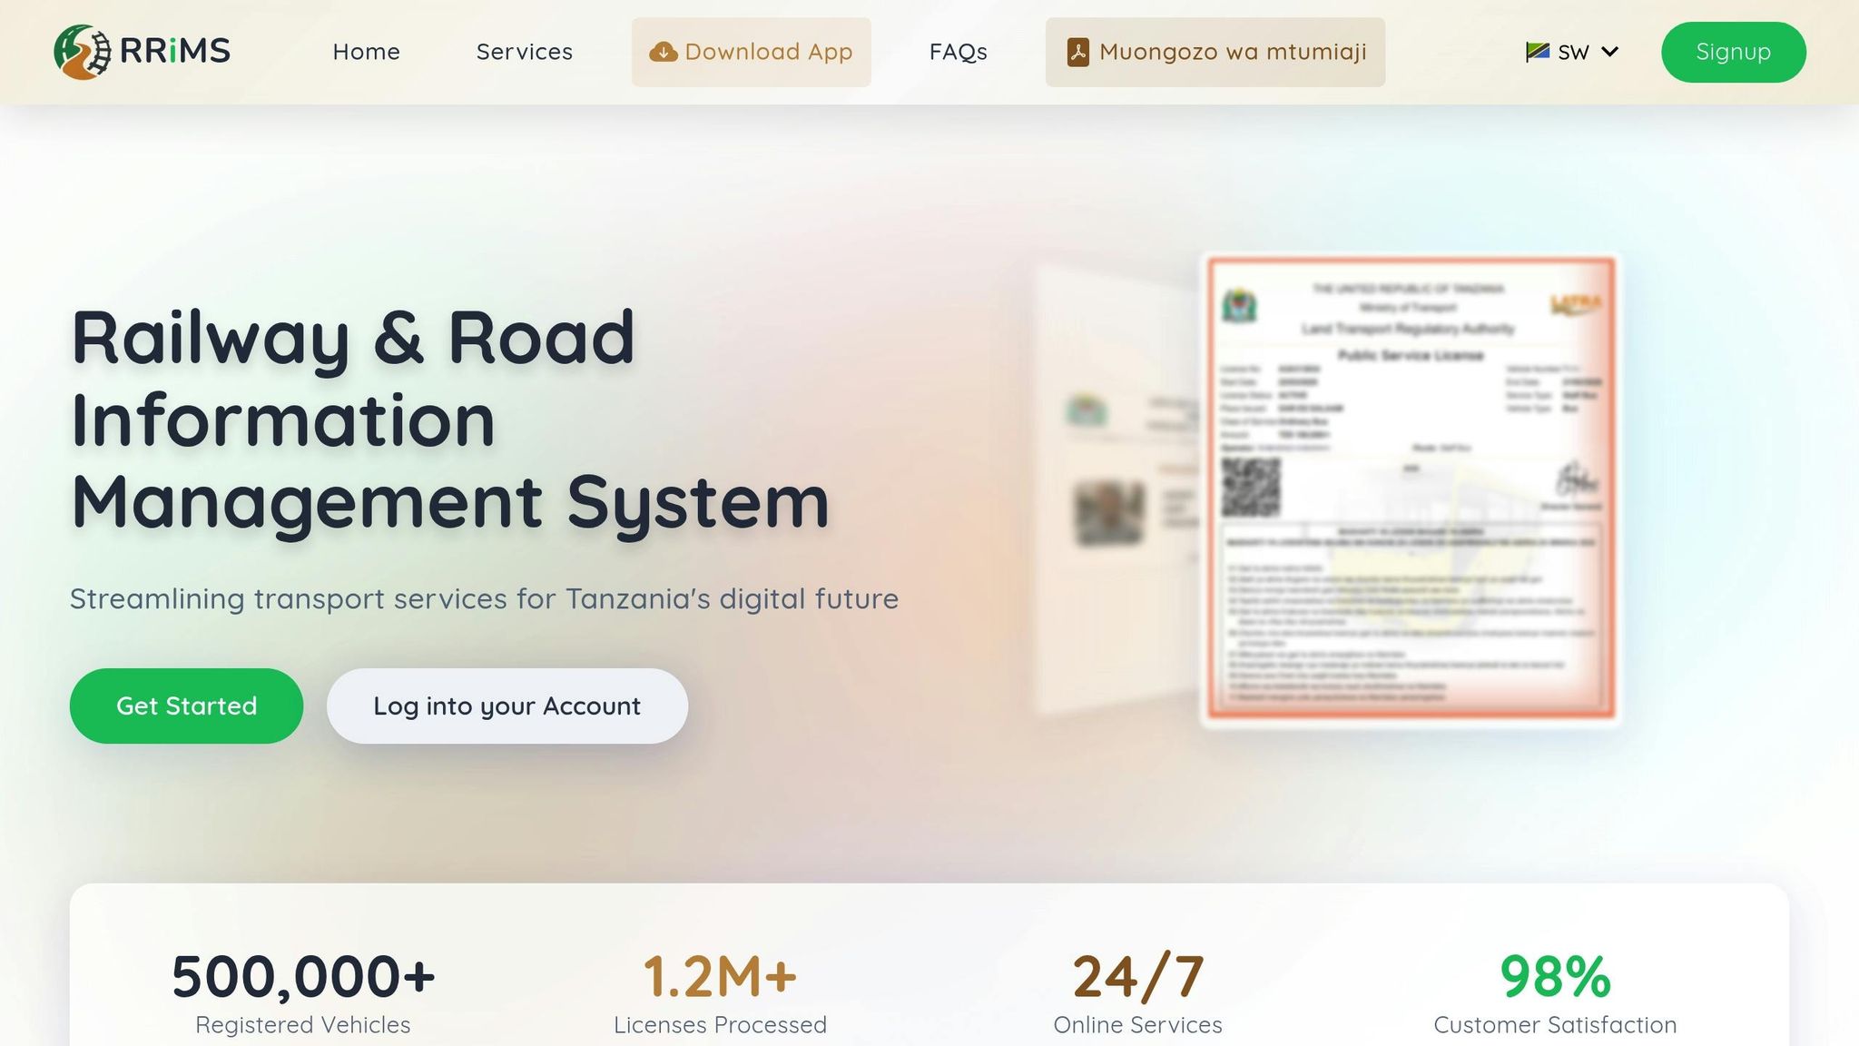Click the cloud download icon
This screenshot has width=1859, height=1046.
click(664, 53)
